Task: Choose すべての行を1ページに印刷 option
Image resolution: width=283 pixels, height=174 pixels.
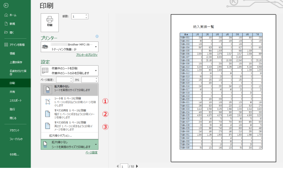Action: [x=69, y=126]
